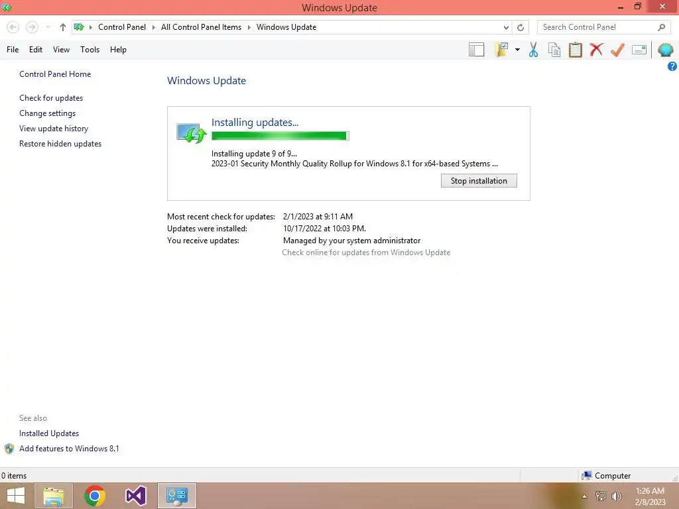Image resolution: width=679 pixels, height=509 pixels.
Task: Expand the address bar root chevron
Action: click(x=90, y=27)
